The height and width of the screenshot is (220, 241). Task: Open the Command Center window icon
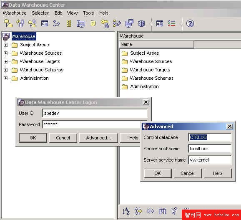pyautogui.click(x=45, y=23)
